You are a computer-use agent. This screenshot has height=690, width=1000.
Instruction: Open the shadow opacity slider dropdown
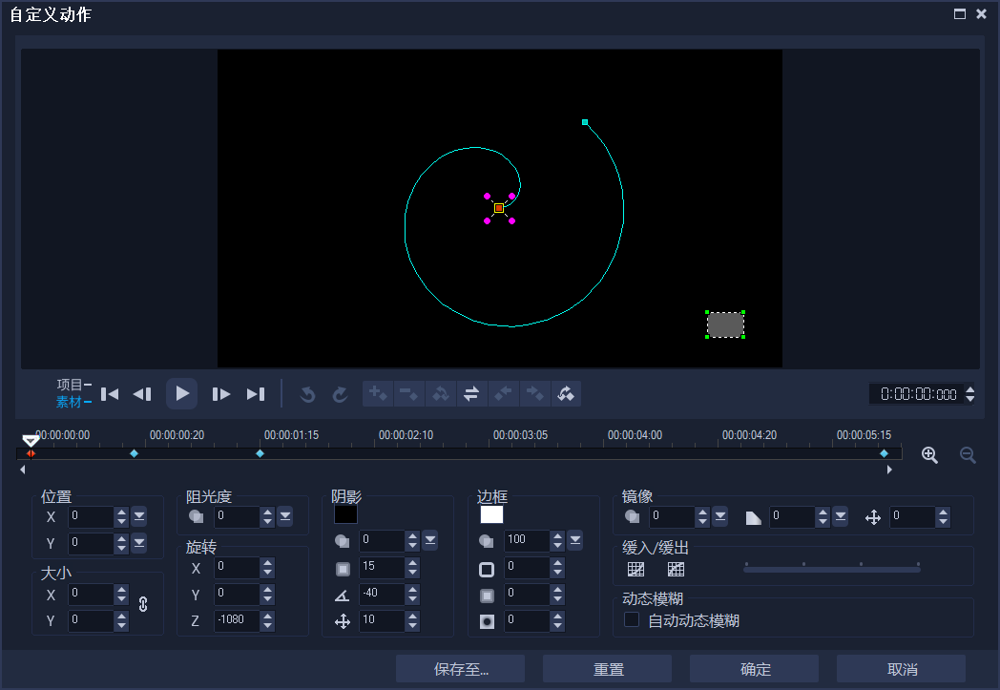[430, 540]
